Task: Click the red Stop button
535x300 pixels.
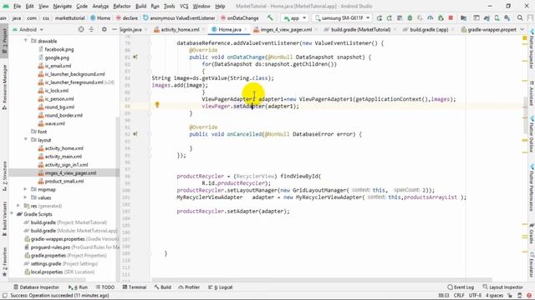Action: click(x=451, y=17)
